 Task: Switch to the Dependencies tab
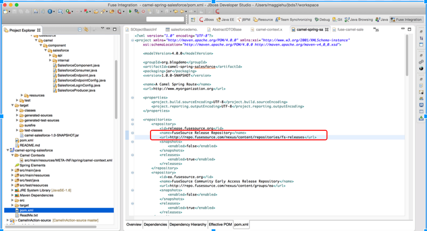click(155, 225)
